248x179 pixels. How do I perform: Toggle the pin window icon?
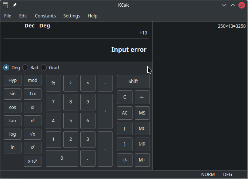14,5
